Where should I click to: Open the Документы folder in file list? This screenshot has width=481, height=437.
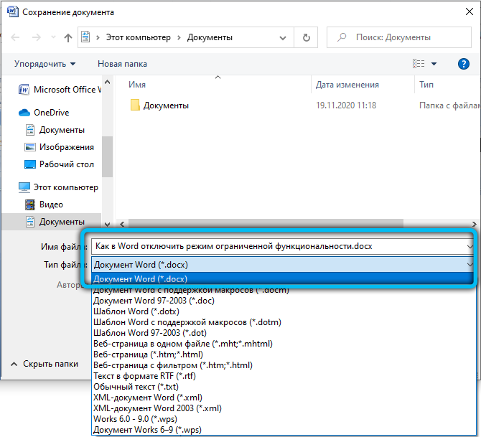click(x=165, y=105)
